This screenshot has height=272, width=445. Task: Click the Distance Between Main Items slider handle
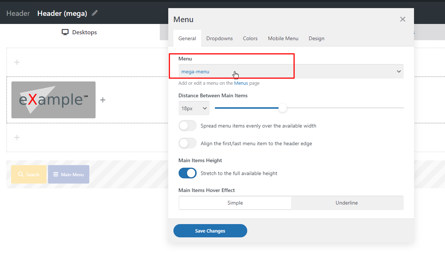pyautogui.click(x=282, y=108)
